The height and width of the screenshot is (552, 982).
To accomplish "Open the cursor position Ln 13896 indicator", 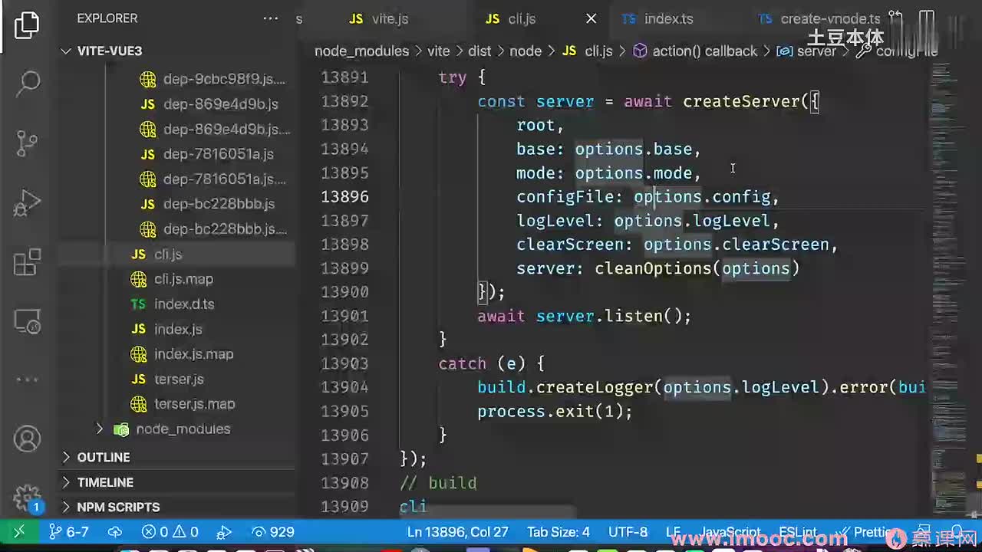I will (x=458, y=531).
